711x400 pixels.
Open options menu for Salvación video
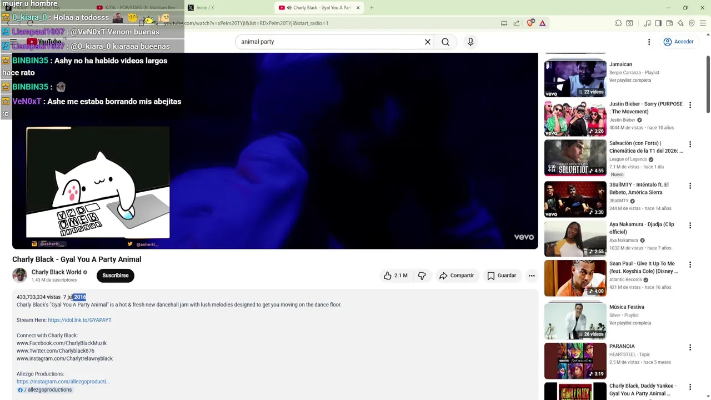690,144
